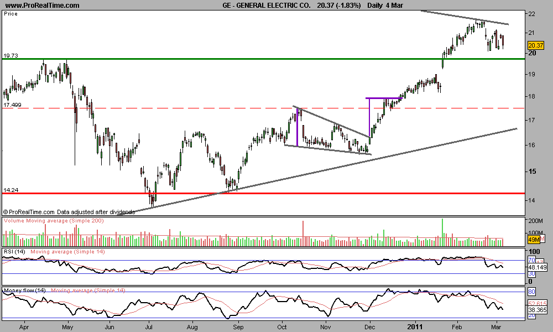Click the 17.499 dashed level label
This screenshot has height=332, width=553.
(x=12, y=105)
